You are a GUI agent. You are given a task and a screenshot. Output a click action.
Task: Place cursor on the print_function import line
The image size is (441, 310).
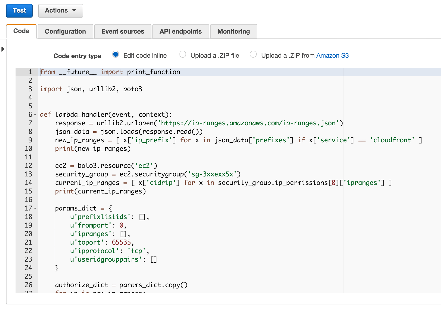(110, 72)
